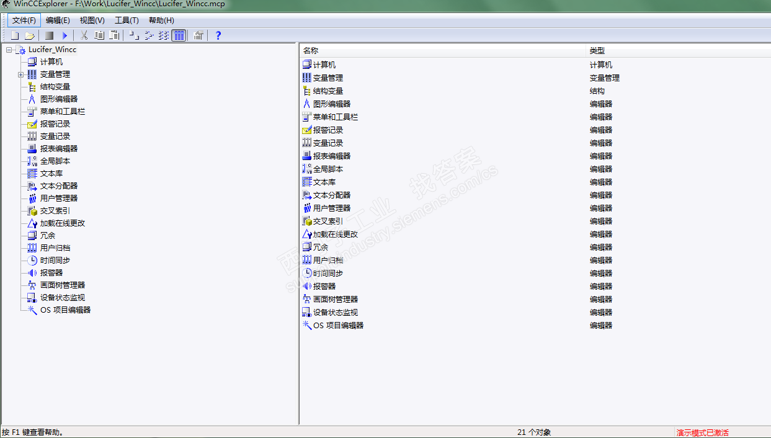This screenshot has height=438, width=771.
Task: Click the 用户管理器 icon in the left tree
Action: [x=32, y=199]
